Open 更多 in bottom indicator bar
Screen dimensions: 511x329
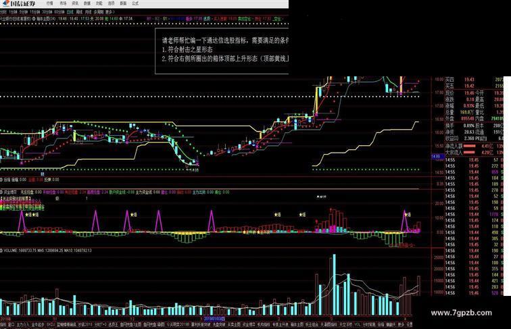(401, 325)
